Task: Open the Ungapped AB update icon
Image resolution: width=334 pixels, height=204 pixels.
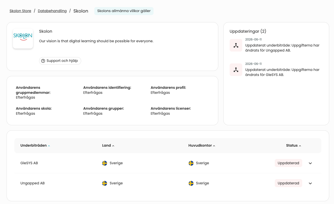Action: pos(236,45)
